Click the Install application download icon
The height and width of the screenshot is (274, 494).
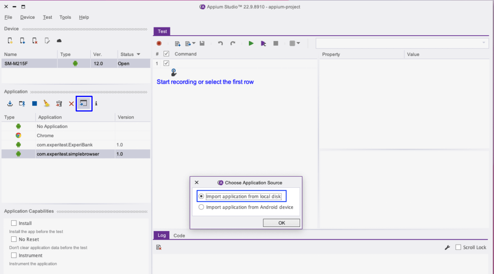(10, 104)
